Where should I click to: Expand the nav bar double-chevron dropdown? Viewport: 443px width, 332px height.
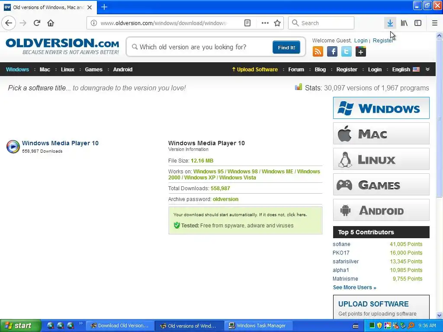[428, 70]
